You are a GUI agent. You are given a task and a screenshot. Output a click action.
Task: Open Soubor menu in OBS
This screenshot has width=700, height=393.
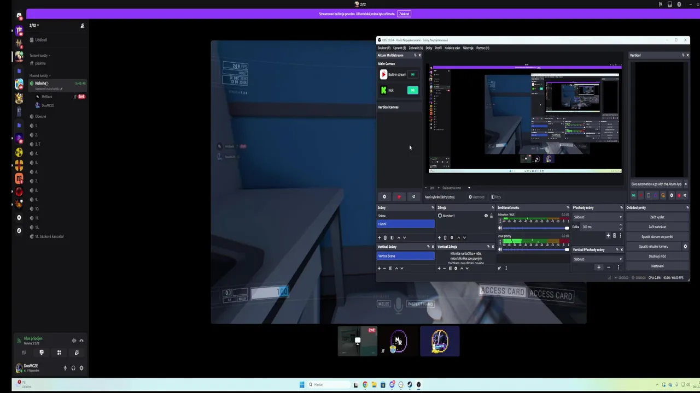pyautogui.click(x=384, y=48)
